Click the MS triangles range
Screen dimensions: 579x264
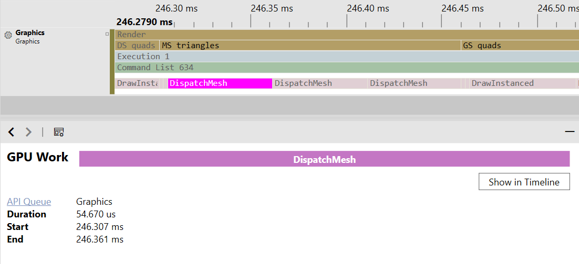(310, 46)
